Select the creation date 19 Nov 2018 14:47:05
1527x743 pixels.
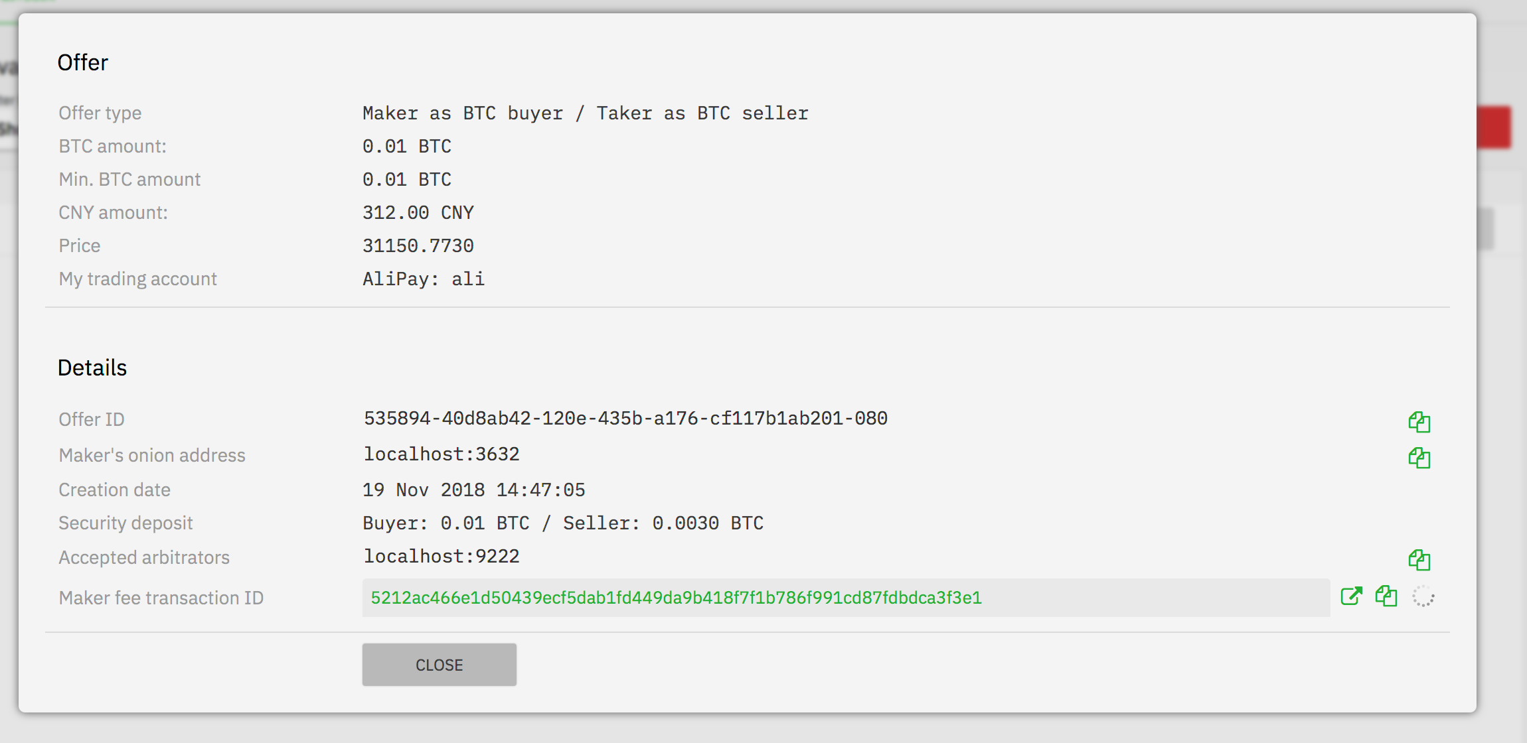tap(474, 490)
